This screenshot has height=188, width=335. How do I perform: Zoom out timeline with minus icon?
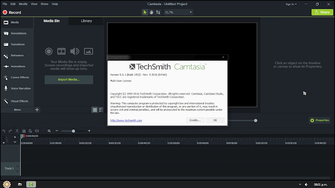coord(57,131)
